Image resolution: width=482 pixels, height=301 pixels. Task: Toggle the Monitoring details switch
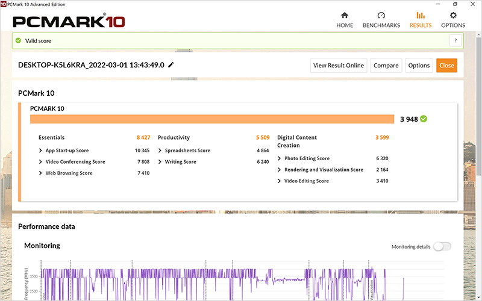pos(442,247)
